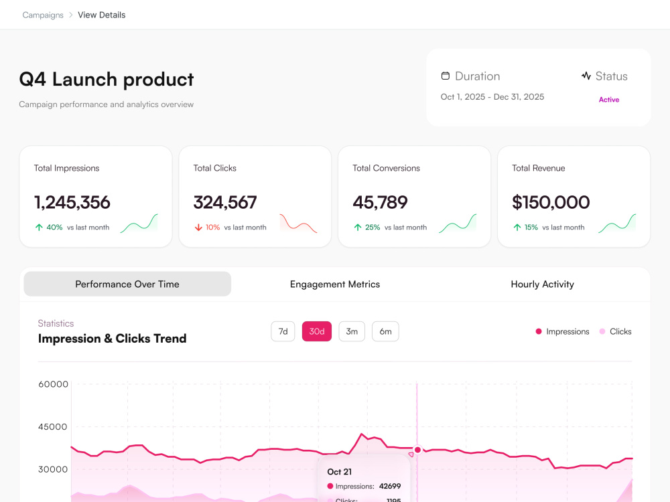Click the Q4 Launch product title
Image resolution: width=670 pixels, height=502 pixels.
[x=107, y=80]
